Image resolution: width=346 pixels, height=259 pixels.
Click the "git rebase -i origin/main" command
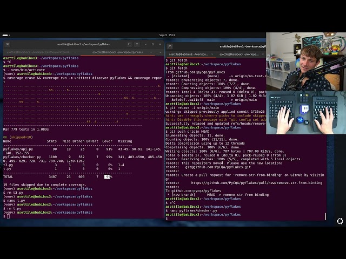[x=194, y=108]
